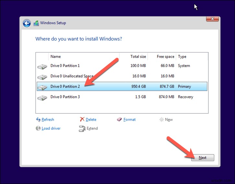
Task: Click the System type cell
Action: click(x=184, y=66)
